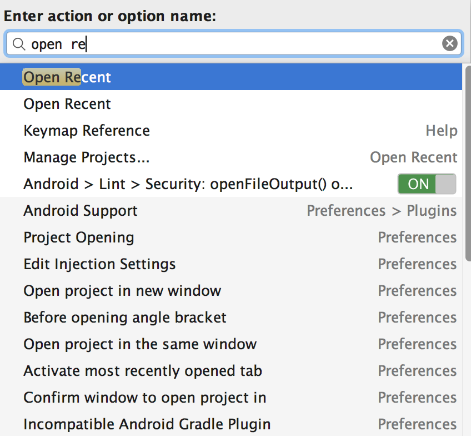Choose 'Activate most recently opened tab'
471x436 pixels.
pyautogui.click(x=143, y=371)
